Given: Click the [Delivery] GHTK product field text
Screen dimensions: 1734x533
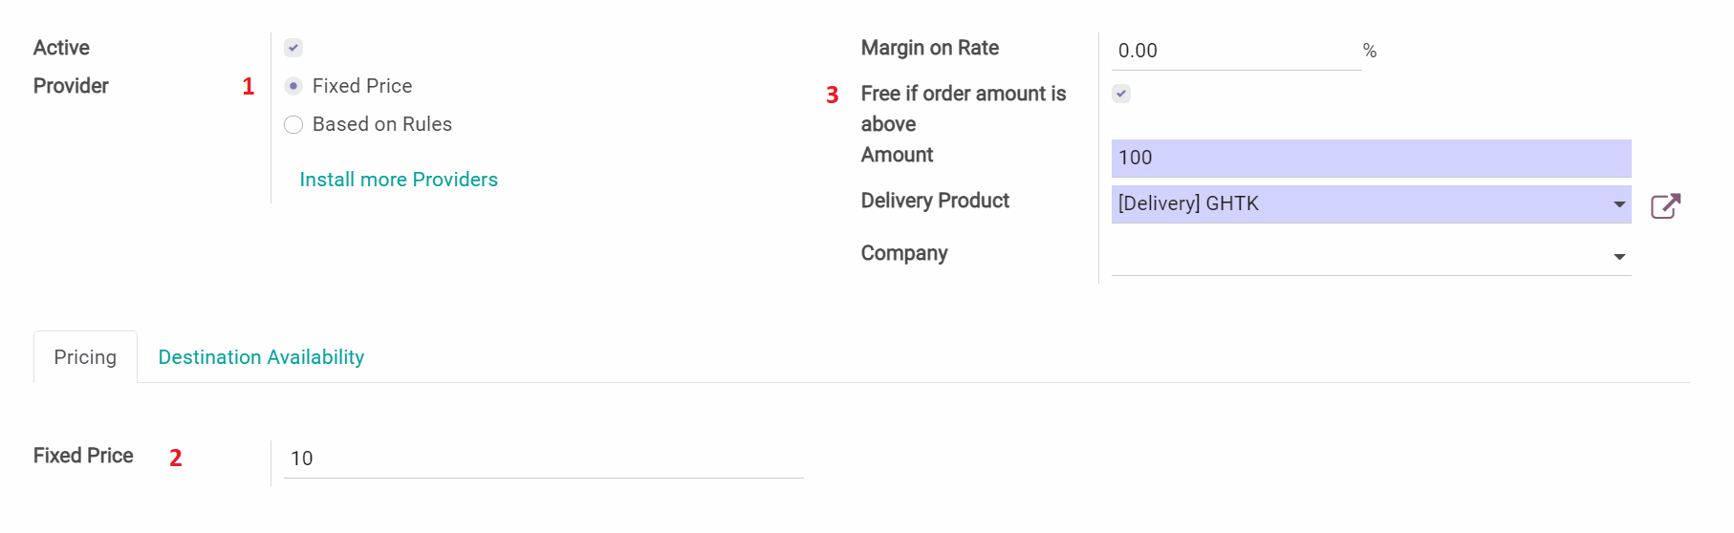Looking at the screenshot, I should [1188, 203].
